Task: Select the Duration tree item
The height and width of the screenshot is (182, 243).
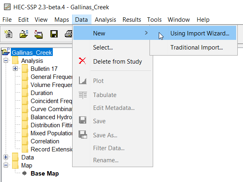Action: pos(42,93)
